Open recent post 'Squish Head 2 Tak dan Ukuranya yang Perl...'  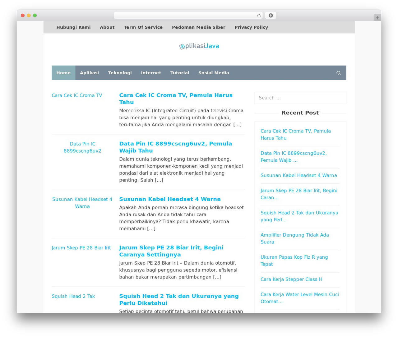[x=299, y=216]
